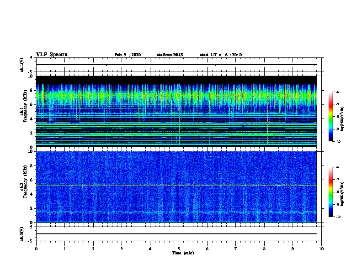Click the ch.2 spectrogram color scale bar
Viewport: 362px width, 279px height.
click(330, 192)
